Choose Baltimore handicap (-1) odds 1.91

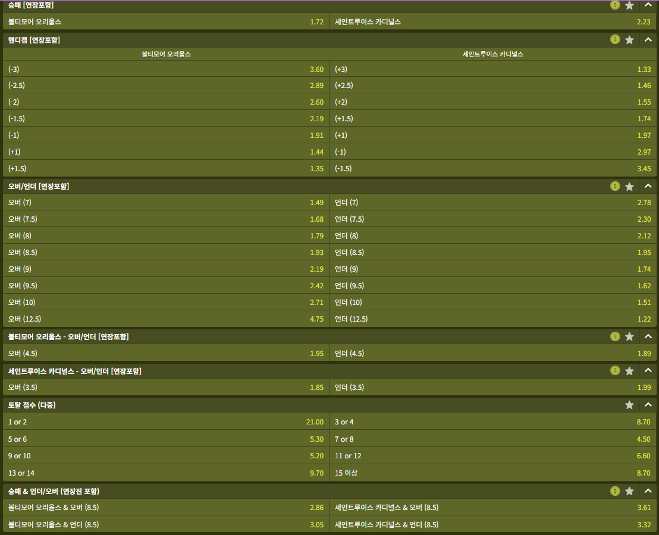coord(166,135)
